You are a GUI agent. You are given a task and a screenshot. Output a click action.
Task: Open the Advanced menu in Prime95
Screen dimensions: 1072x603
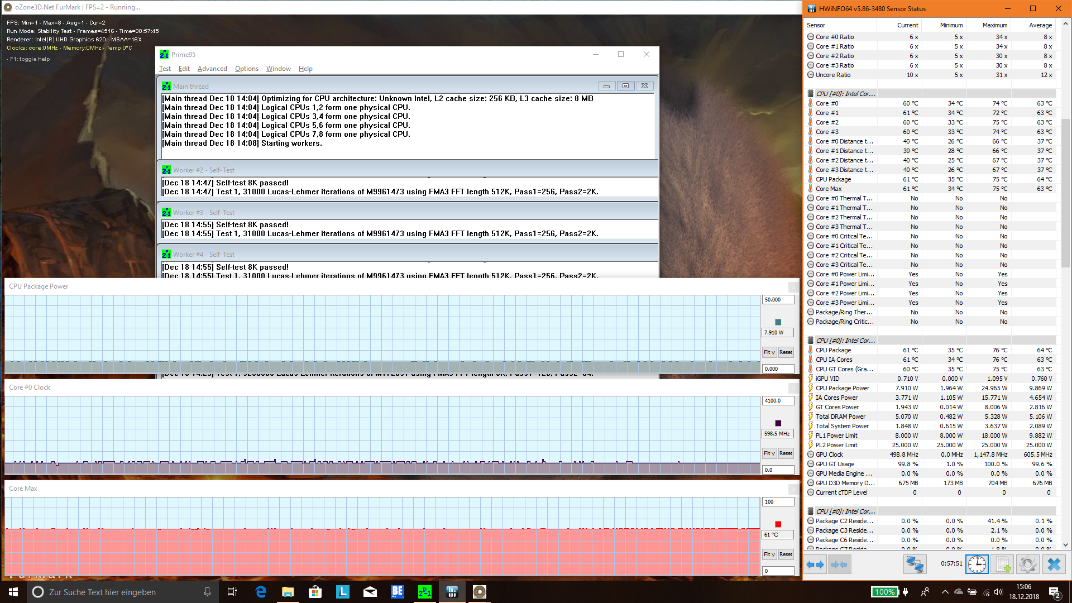pyautogui.click(x=212, y=69)
